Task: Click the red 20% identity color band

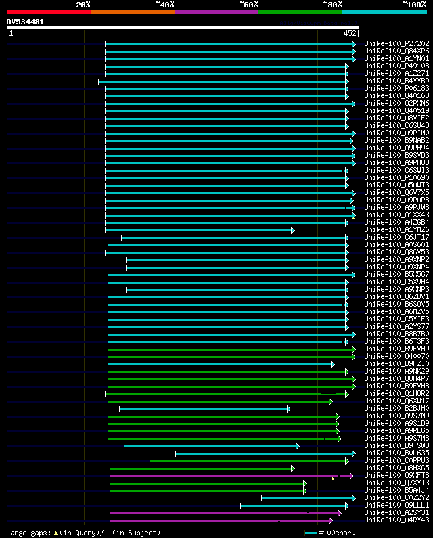Action: click(49, 12)
